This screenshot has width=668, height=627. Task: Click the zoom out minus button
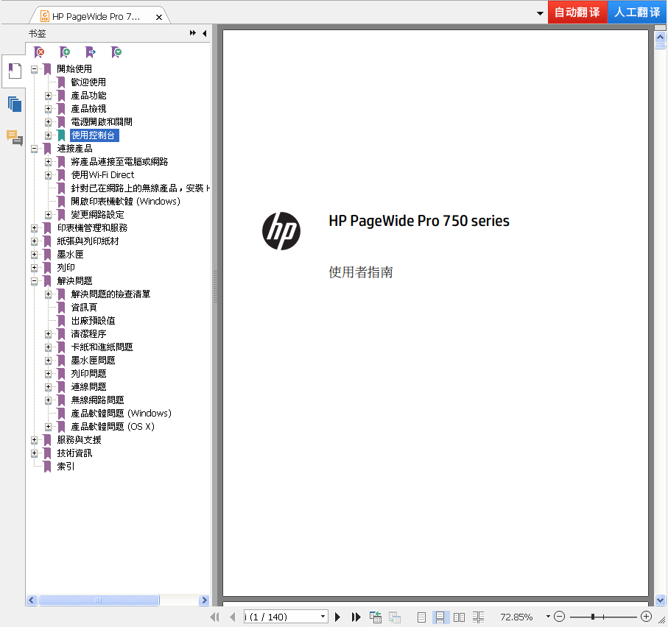(x=560, y=617)
